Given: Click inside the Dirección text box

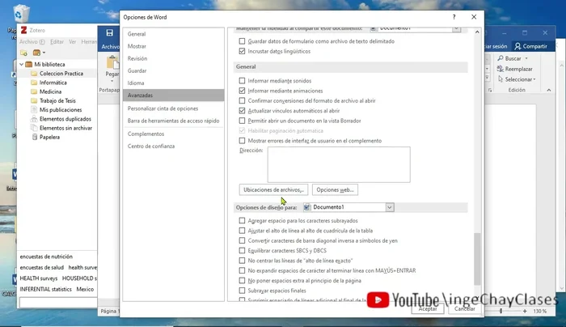Looking at the screenshot, I should pyautogui.click(x=338, y=163).
